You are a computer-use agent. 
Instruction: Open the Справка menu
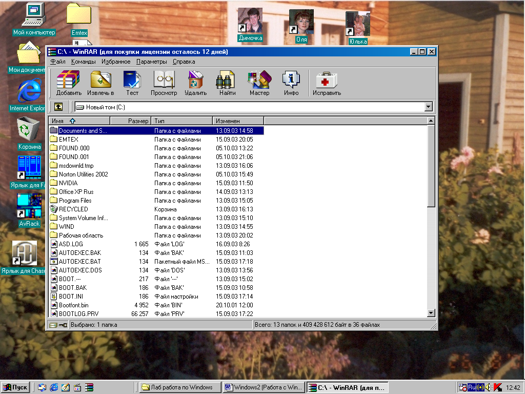[x=184, y=62]
